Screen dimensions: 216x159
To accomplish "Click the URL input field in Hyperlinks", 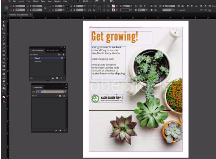I will pos(50,91).
